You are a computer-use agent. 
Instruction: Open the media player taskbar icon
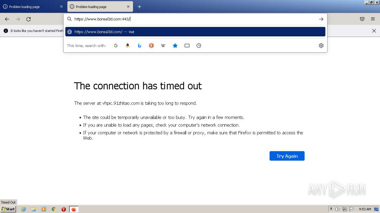[x=44, y=209]
